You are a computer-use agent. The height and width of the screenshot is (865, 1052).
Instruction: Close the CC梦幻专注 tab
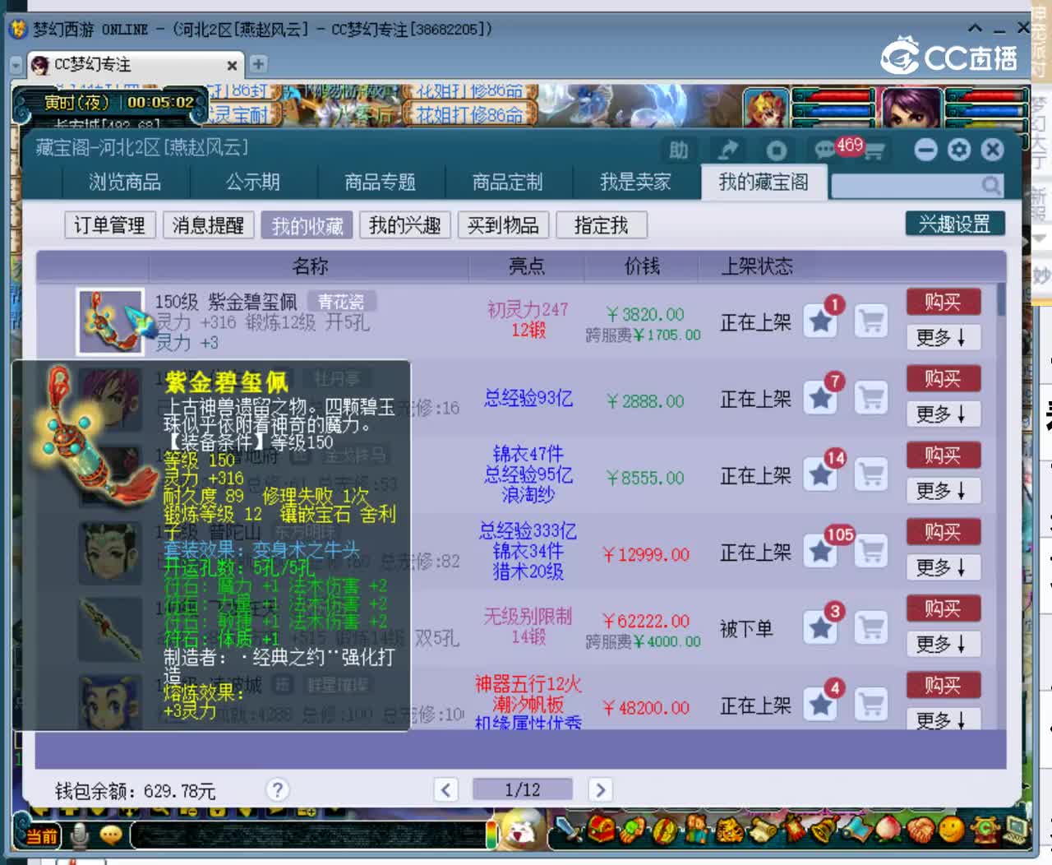[x=232, y=65]
